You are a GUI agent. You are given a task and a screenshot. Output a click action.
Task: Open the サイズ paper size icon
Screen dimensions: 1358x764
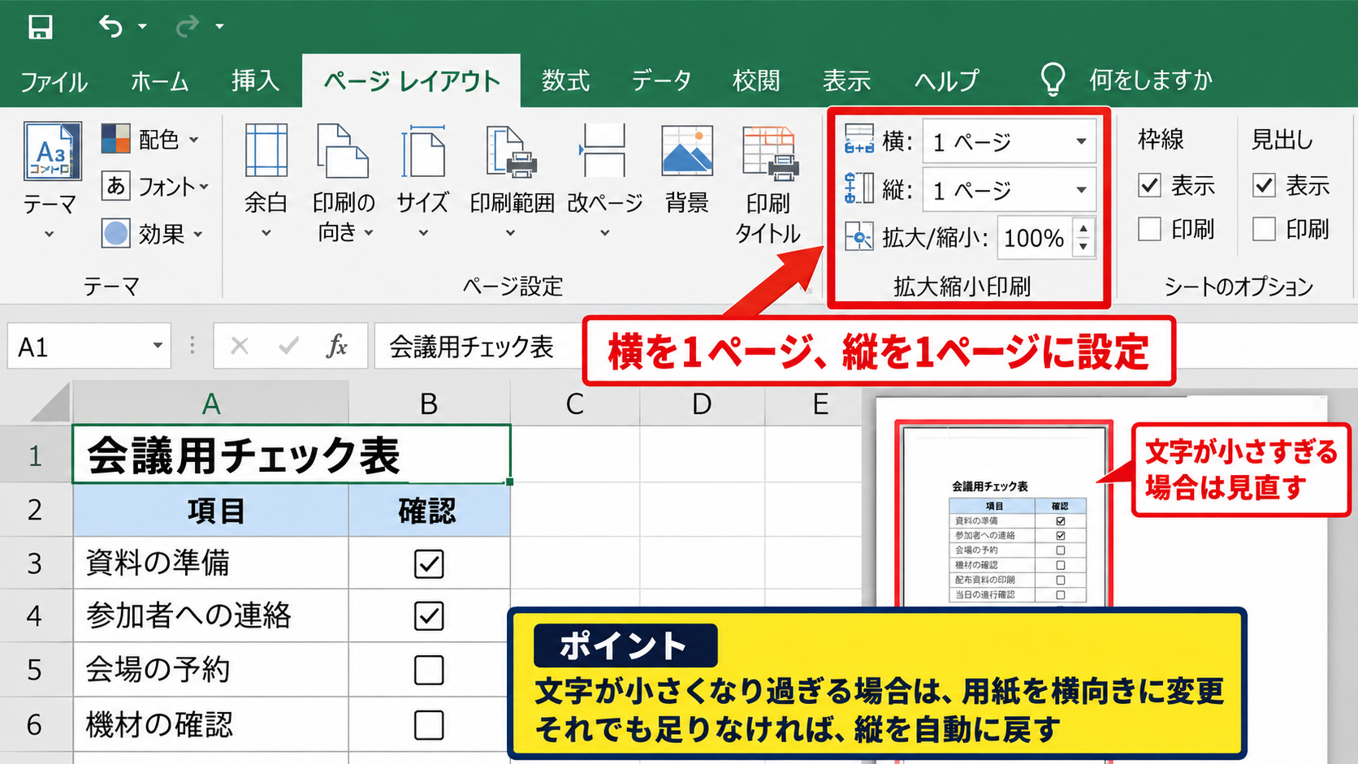click(422, 151)
